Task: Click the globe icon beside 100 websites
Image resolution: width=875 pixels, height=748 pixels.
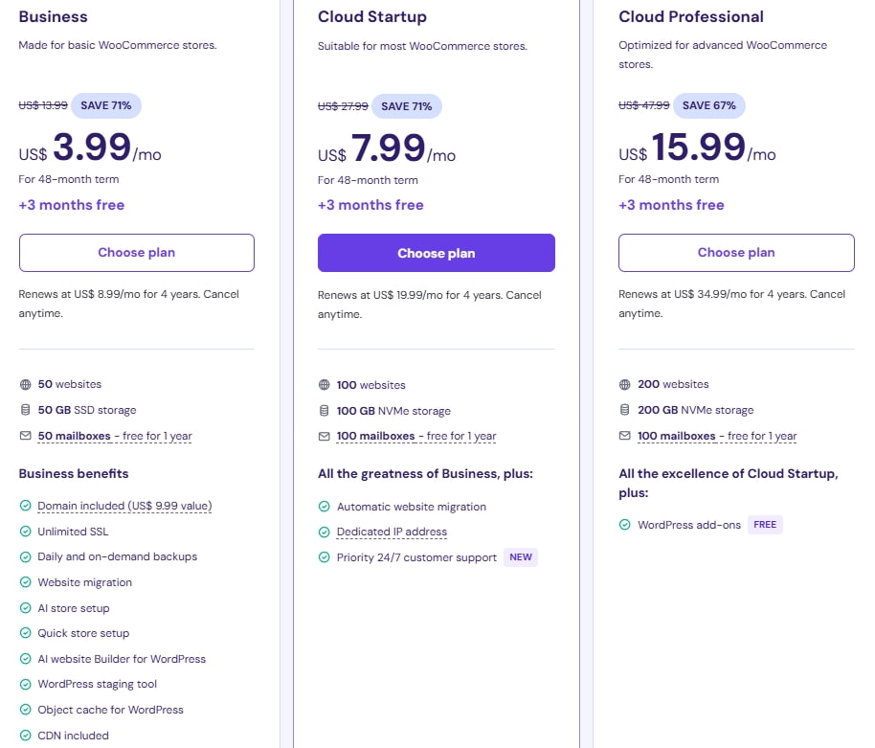Action: click(x=325, y=385)
